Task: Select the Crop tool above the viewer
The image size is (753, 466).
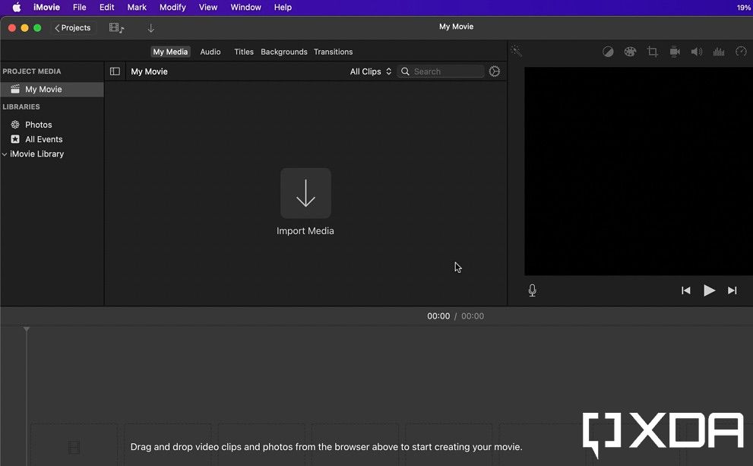Action: pyautogui.click(x=652, y=51)
